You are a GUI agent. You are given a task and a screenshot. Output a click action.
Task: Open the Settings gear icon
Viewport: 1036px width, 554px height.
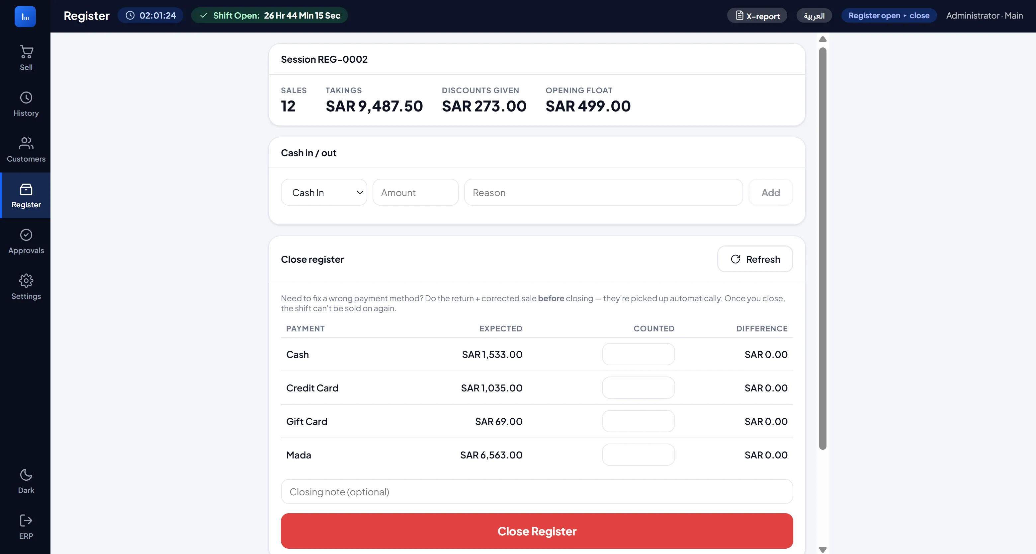pos(26,280)
